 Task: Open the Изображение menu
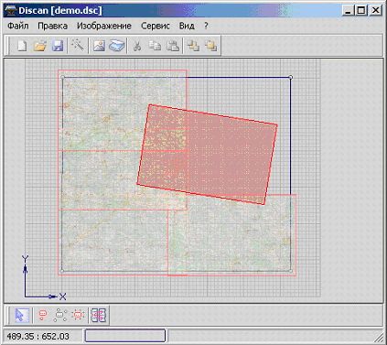104,26
